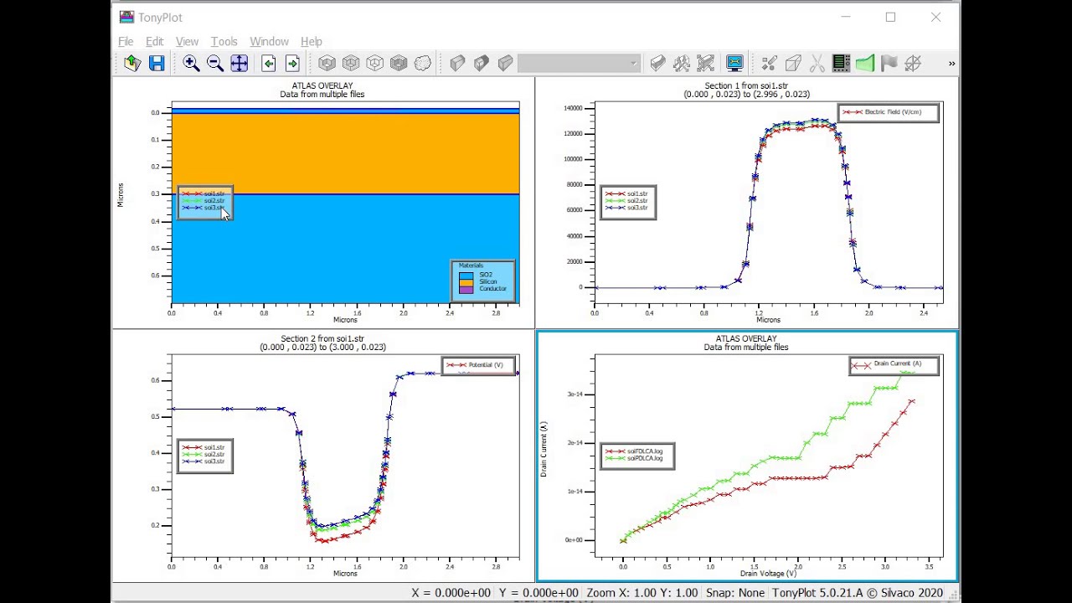Screen dimensions: 1072x603
Task: Click the Conductor purple color swatch
Action: (466, 290)
